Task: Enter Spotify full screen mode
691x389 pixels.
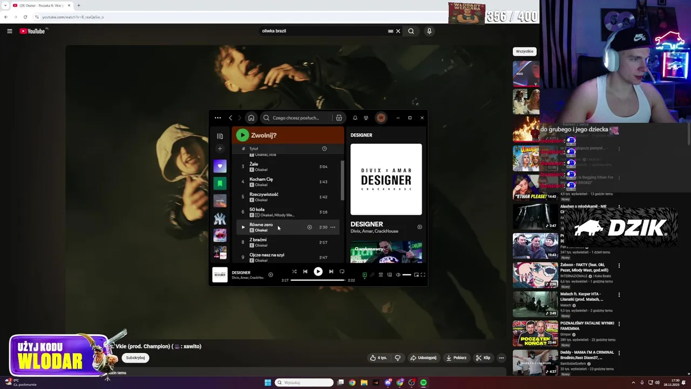Action: (423, 274)
